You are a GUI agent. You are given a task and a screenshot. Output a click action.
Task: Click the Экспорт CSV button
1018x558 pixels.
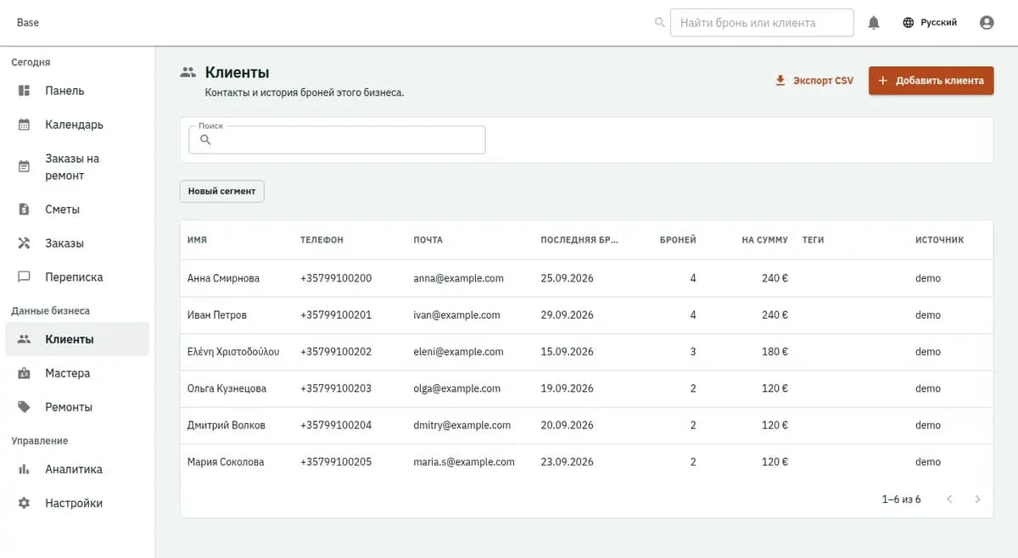tap(814, 81)
